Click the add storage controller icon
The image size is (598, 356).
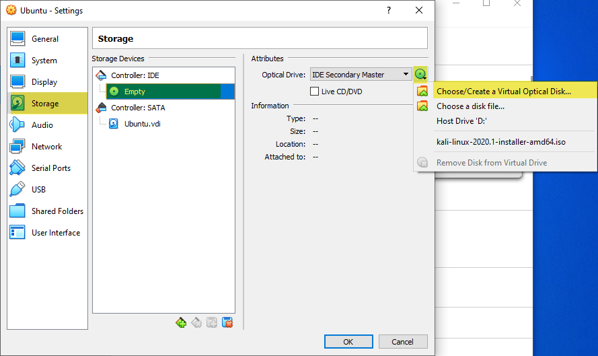point(181,322)
